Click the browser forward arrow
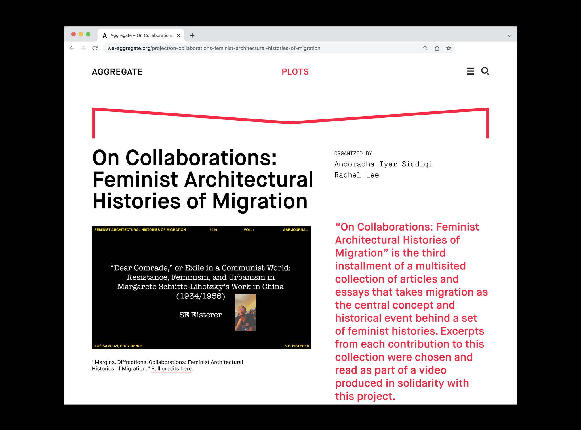The image size is (581, 430). [83, 48]
